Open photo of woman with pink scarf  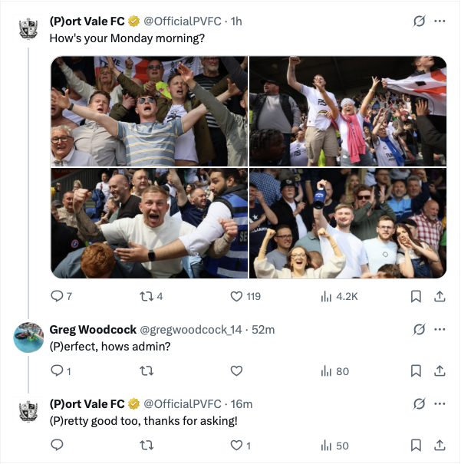[348, 111]
